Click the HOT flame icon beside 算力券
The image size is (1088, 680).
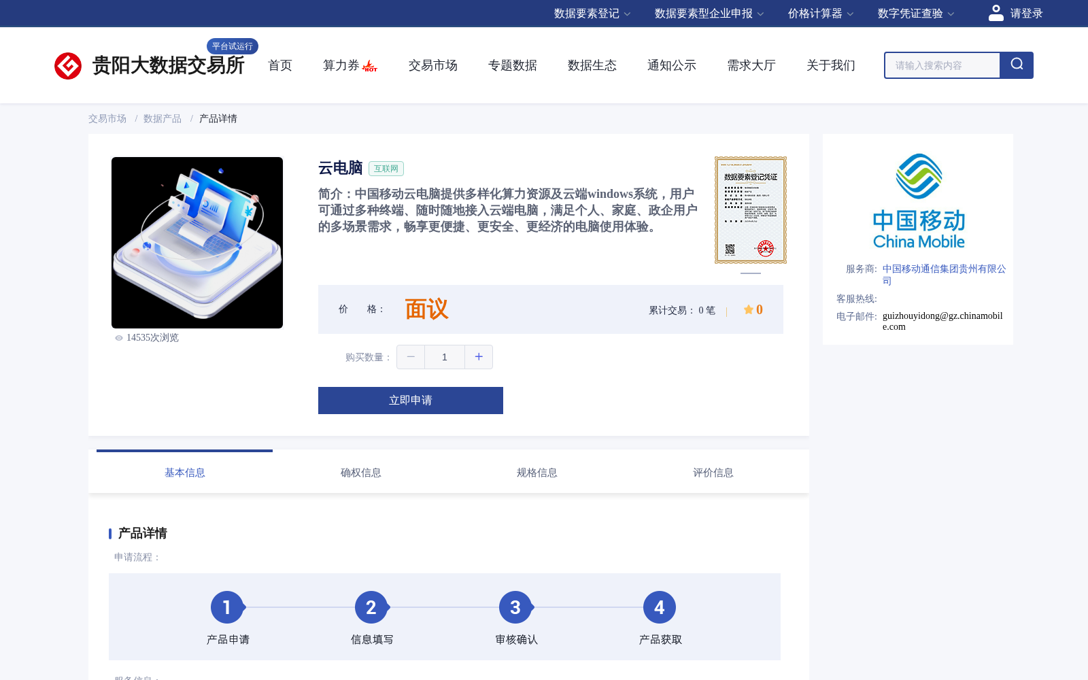click(x=370, y=66)
